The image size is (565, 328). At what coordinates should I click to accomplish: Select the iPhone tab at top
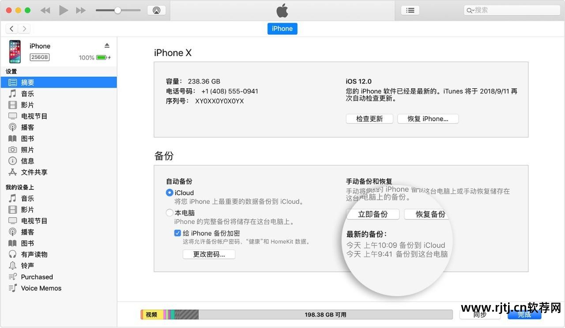tap(282, 29)
